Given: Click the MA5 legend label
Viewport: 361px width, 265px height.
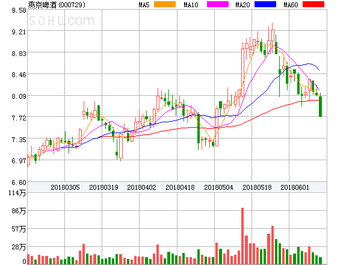Looking at the screenshot, I should (x=144, y=5).
